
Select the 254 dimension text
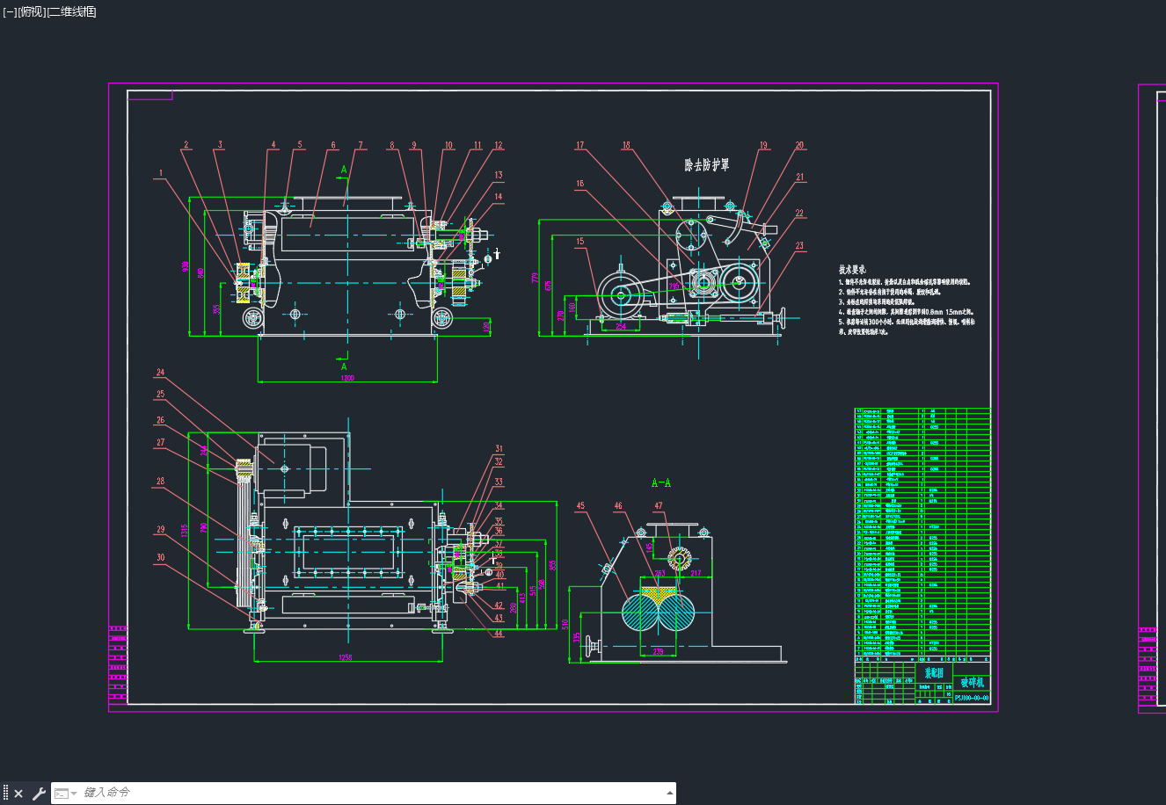(620, 326)
